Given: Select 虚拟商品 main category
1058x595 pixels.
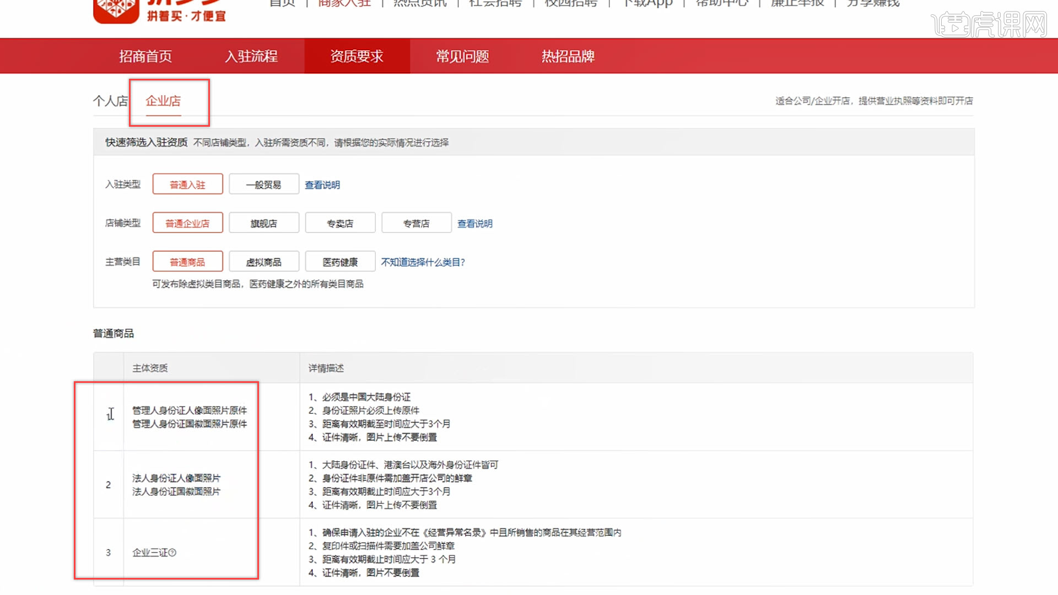Looking at the screenshot, I should point(264,262).
